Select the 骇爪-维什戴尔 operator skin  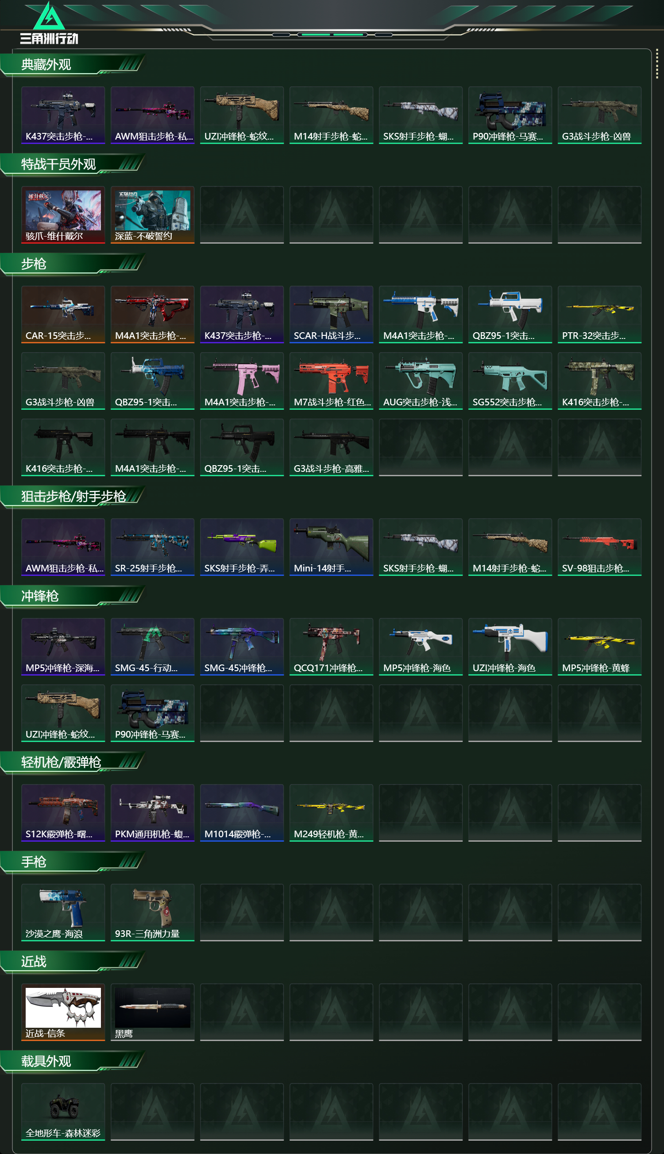click(x=63, y=214)
